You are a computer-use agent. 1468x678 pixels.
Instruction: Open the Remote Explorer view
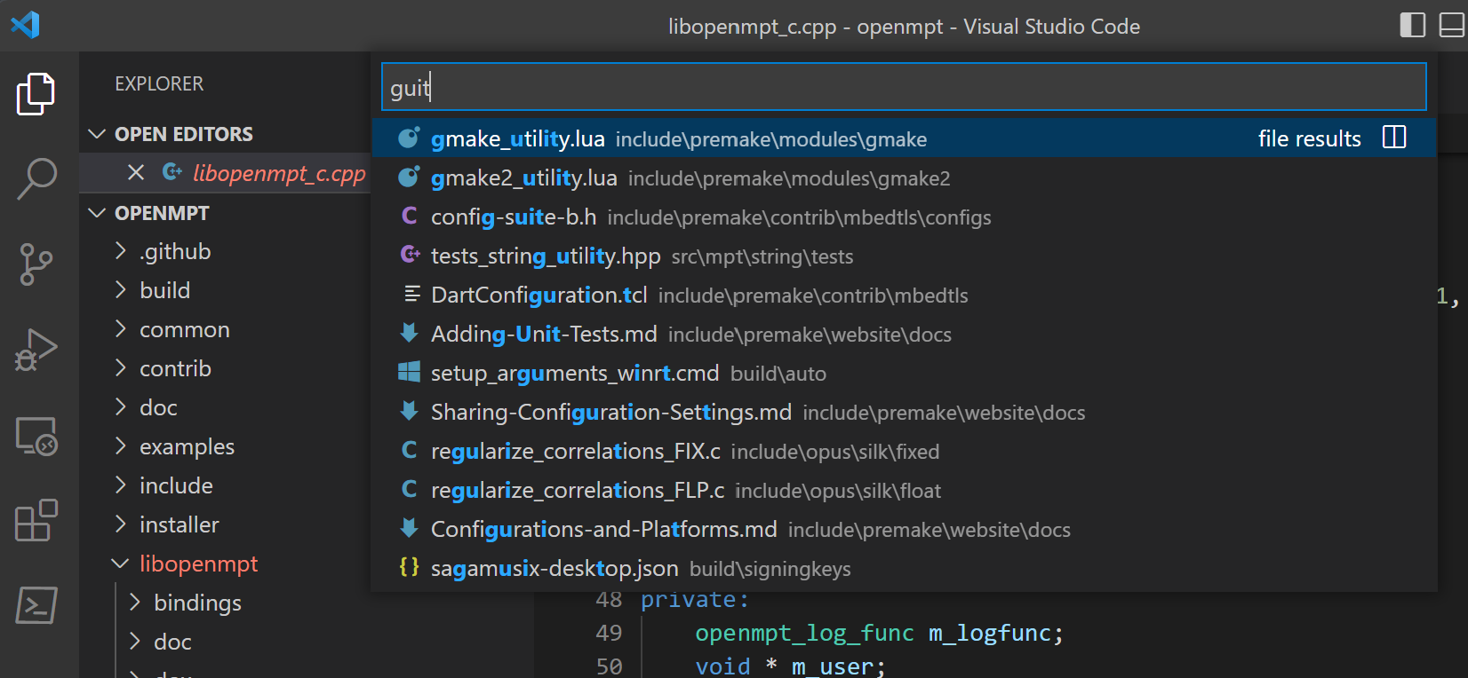coord(36,436)
